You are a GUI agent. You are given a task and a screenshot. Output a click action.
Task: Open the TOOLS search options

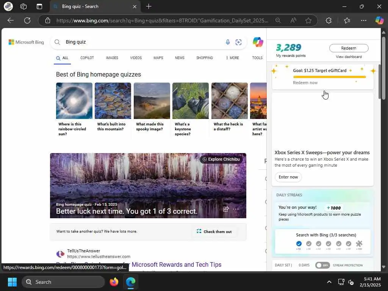257,58
